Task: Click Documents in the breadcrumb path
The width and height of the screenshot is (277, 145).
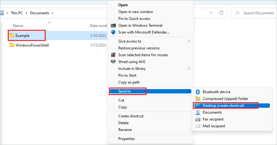Action: 39,13
